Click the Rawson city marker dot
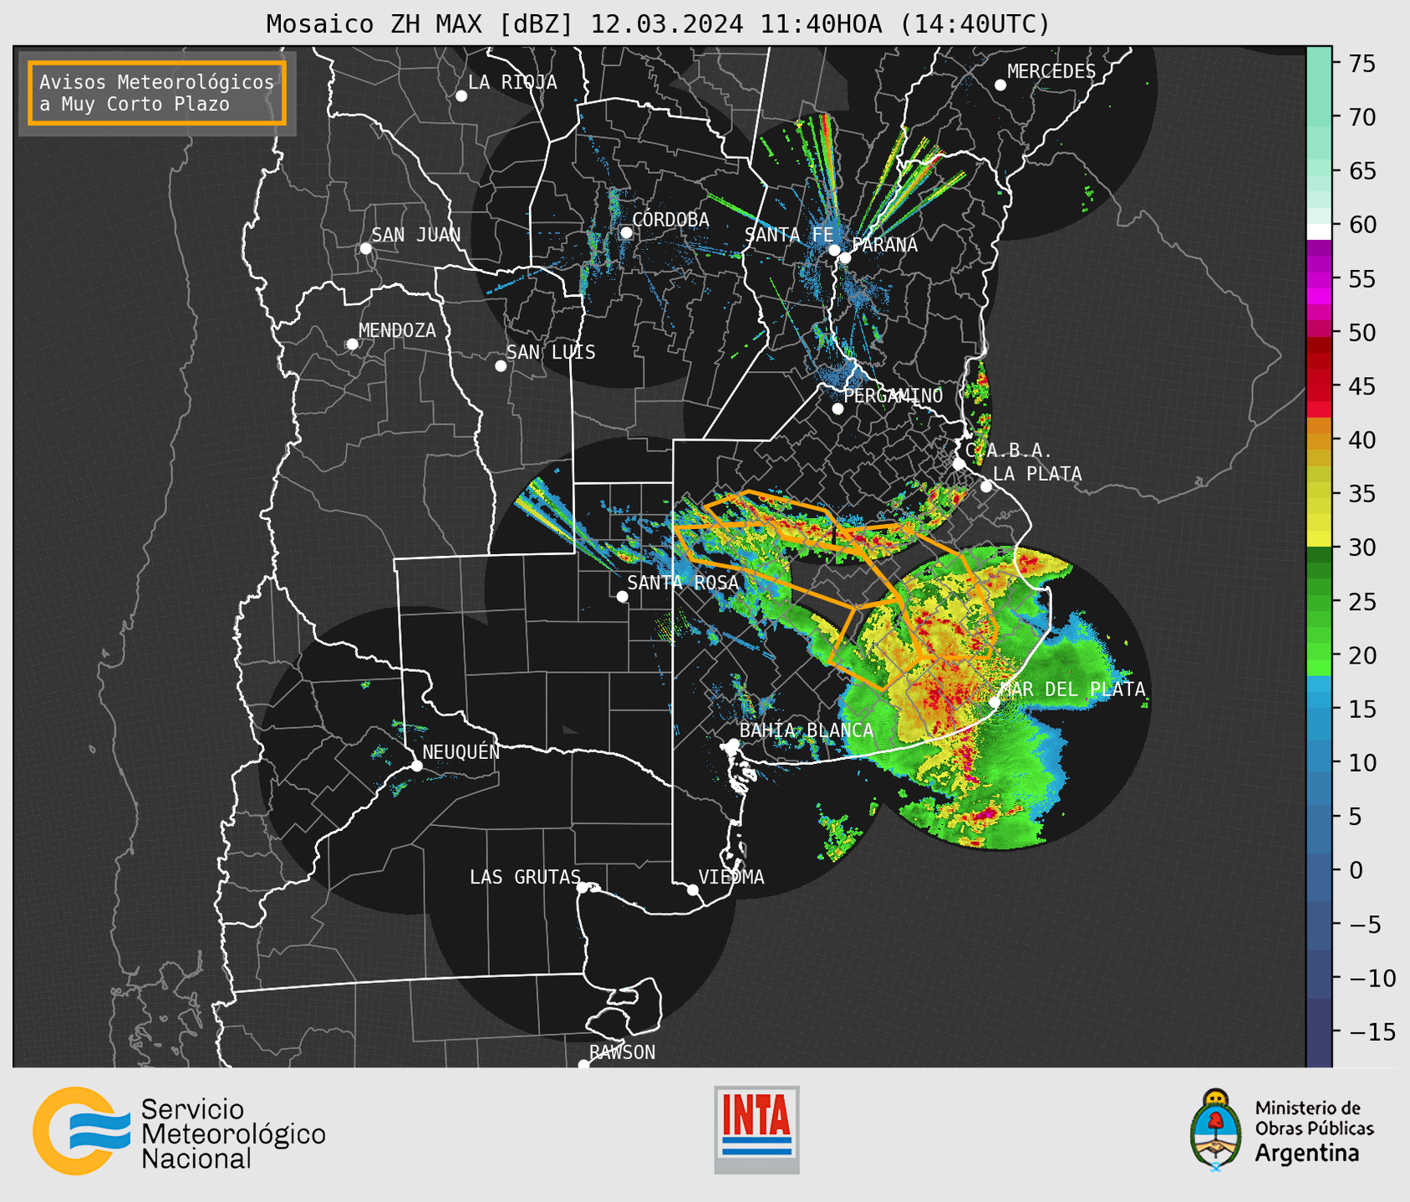 pyautogui.click(x=583, y=1064)
